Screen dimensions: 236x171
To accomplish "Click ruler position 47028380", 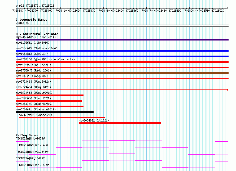I will tap(17, 11).
